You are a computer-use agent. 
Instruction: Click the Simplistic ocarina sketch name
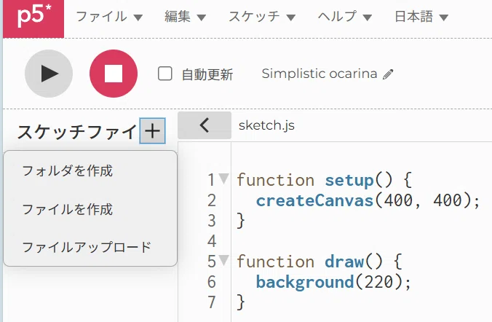[319, 74]
